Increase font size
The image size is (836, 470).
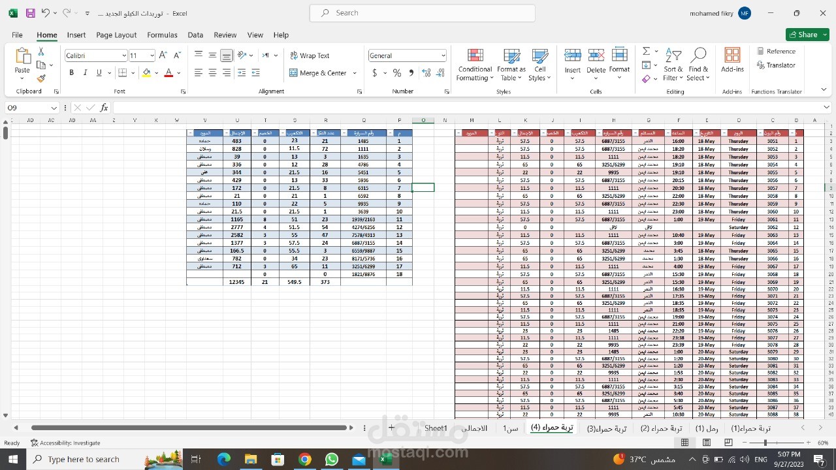click(x=163, y=55)
